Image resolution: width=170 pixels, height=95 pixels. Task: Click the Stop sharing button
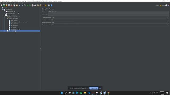click(94, 88)
